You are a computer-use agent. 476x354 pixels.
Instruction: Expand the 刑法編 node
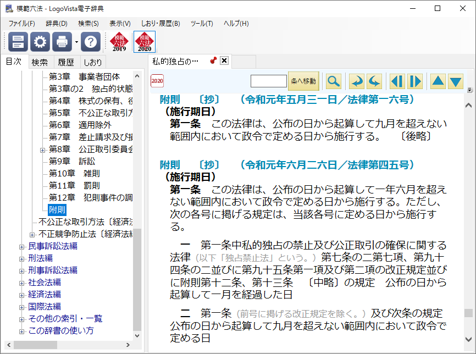pos(21,259)
